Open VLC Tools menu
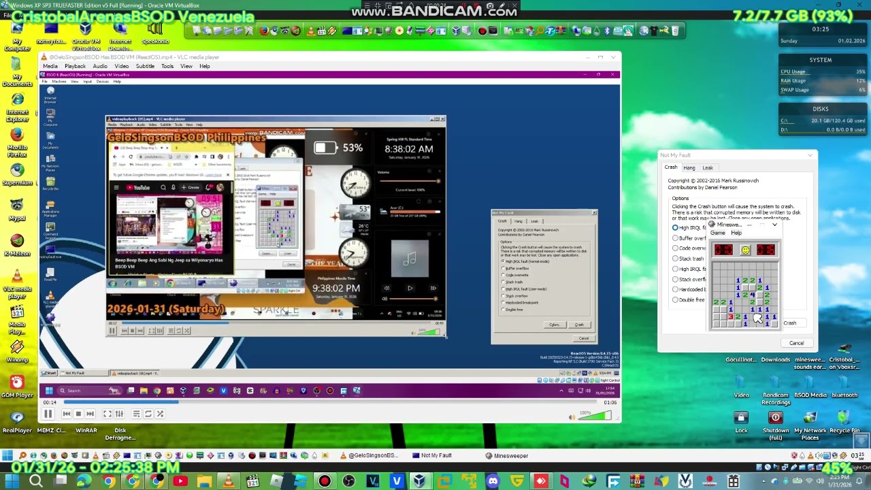 click(167, 66)
